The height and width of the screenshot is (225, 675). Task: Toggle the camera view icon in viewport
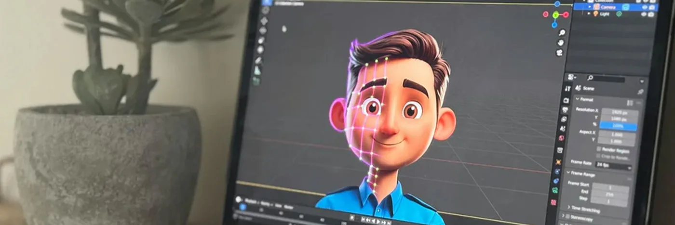pos(559,53)
